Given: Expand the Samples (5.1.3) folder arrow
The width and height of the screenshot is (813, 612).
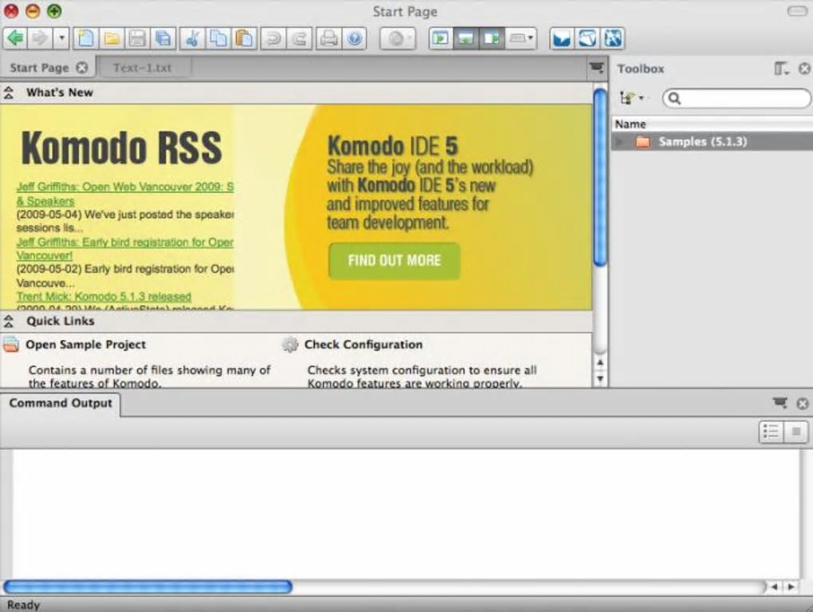Looking at the screenshot, I should click(619, 142).
